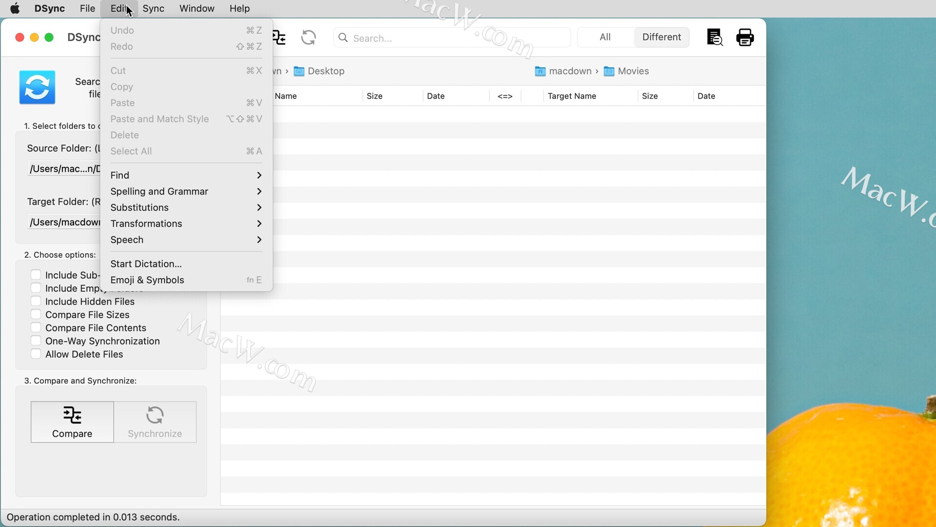
Task: Expand the Substitutions submenu
Action: pos(186,207)
